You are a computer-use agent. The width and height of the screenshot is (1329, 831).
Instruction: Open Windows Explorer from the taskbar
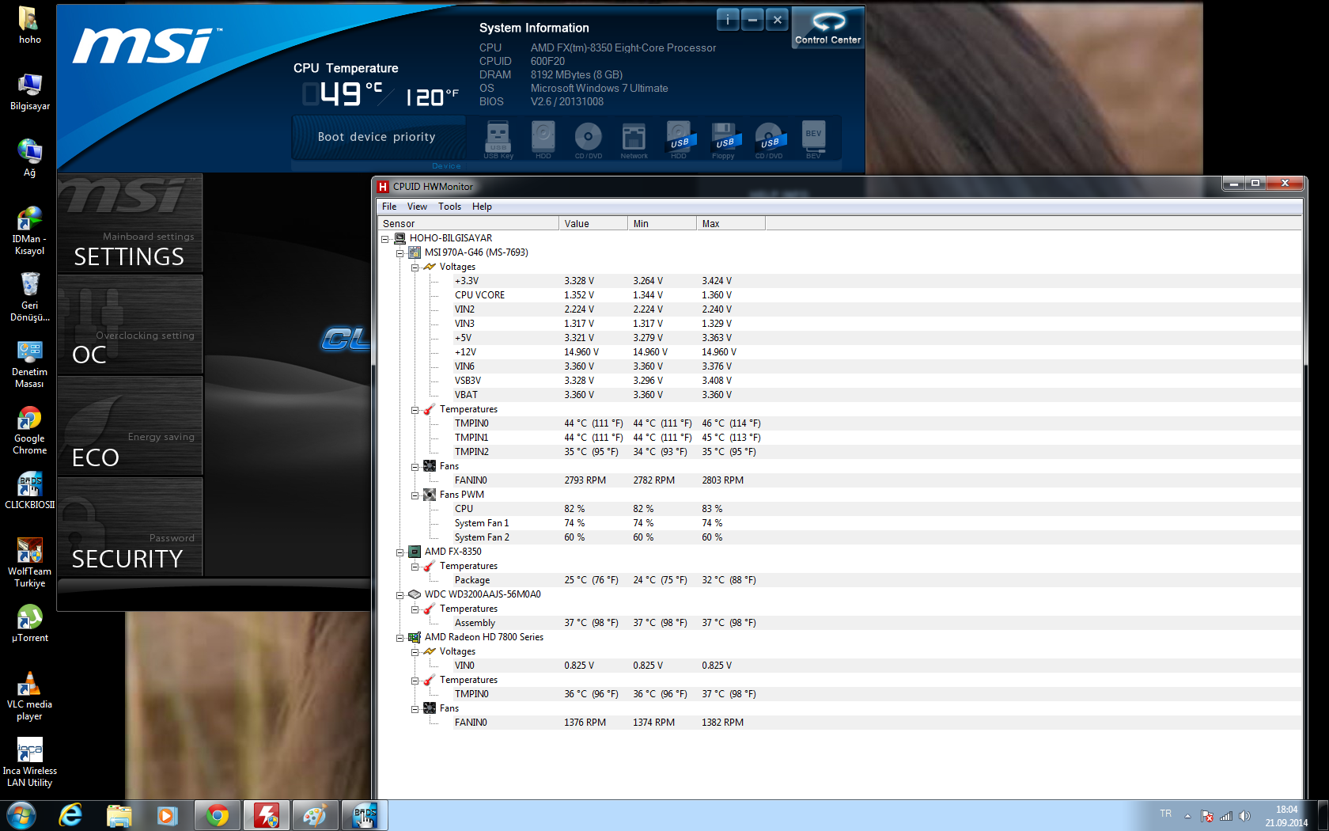119,815
